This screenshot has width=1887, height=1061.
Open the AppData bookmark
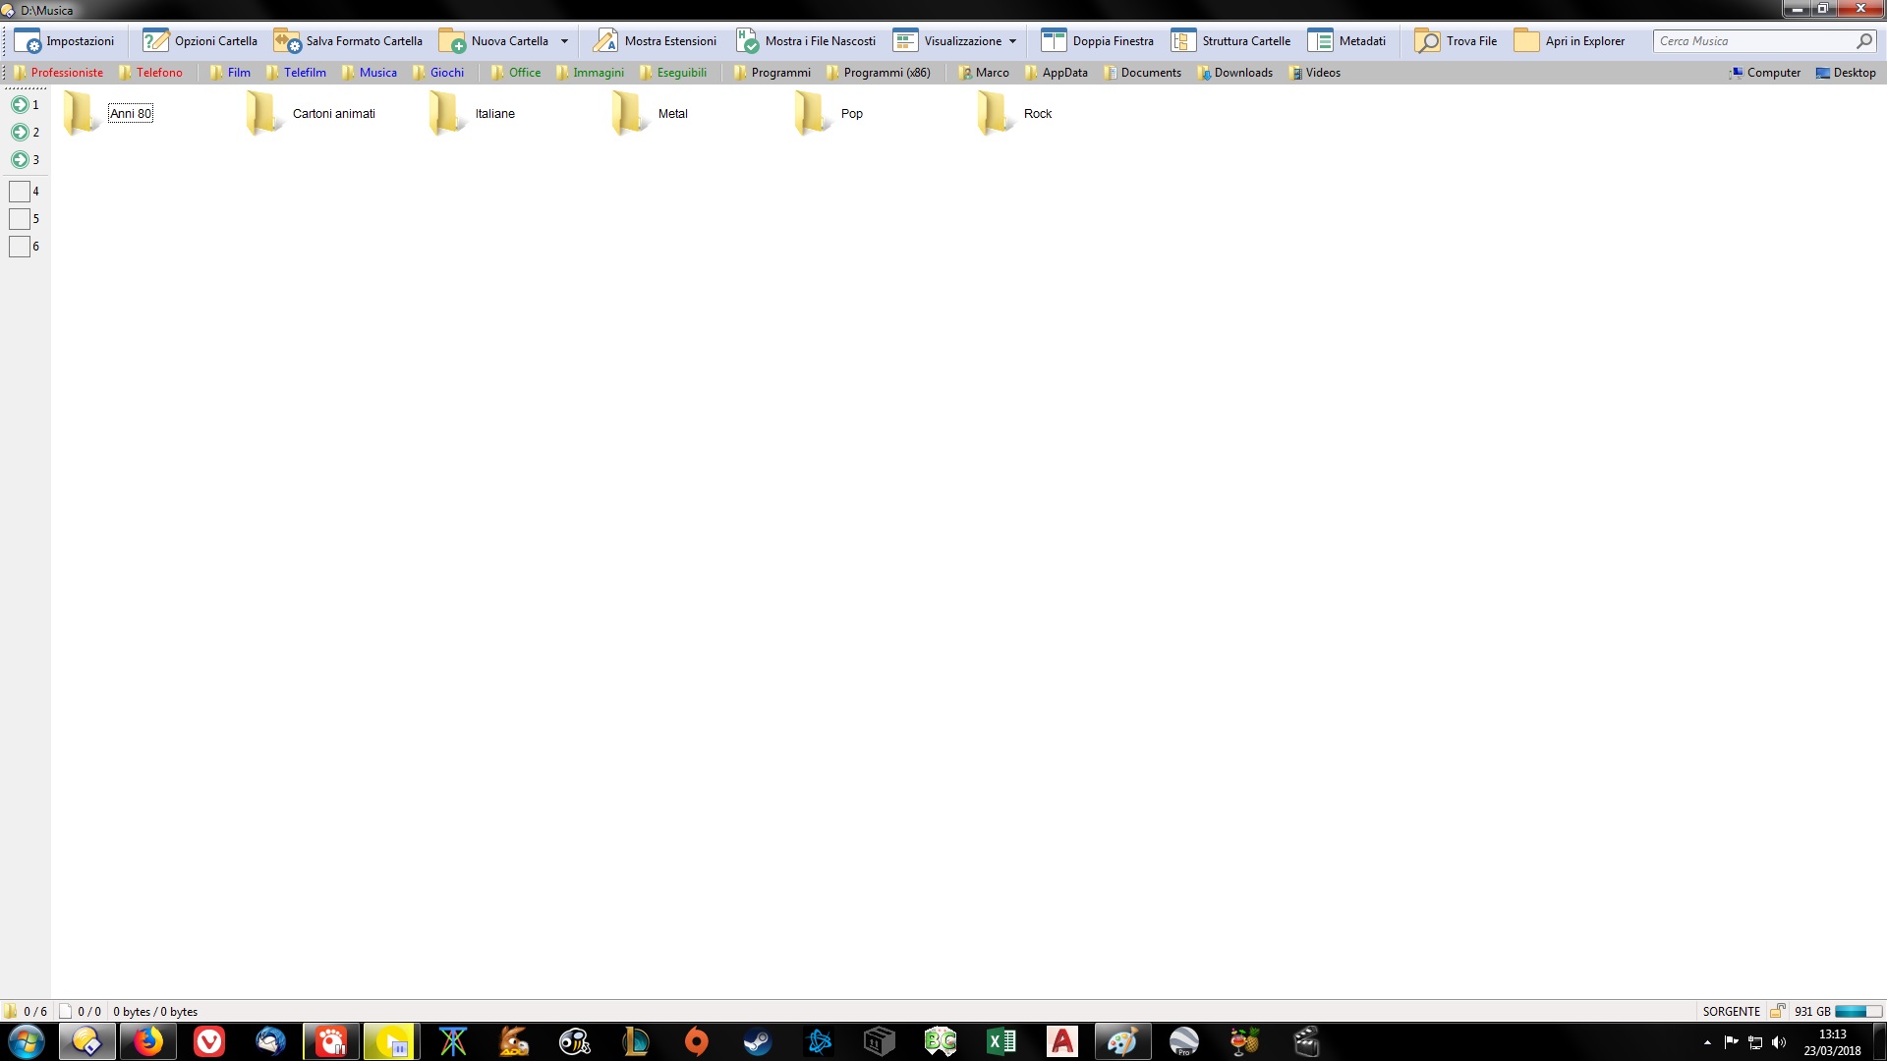[1057, 73]
